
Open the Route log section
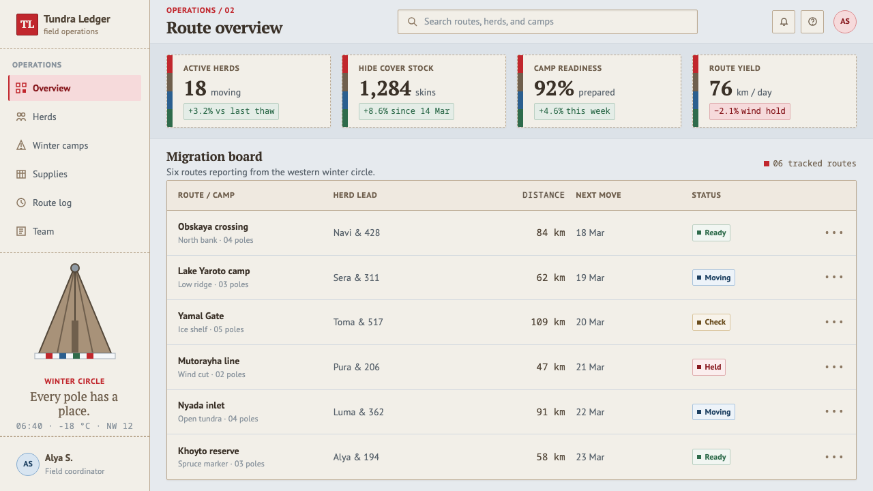click(75, 203)
